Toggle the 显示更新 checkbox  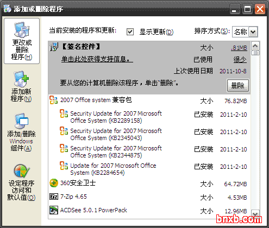[x=130, y=32]
